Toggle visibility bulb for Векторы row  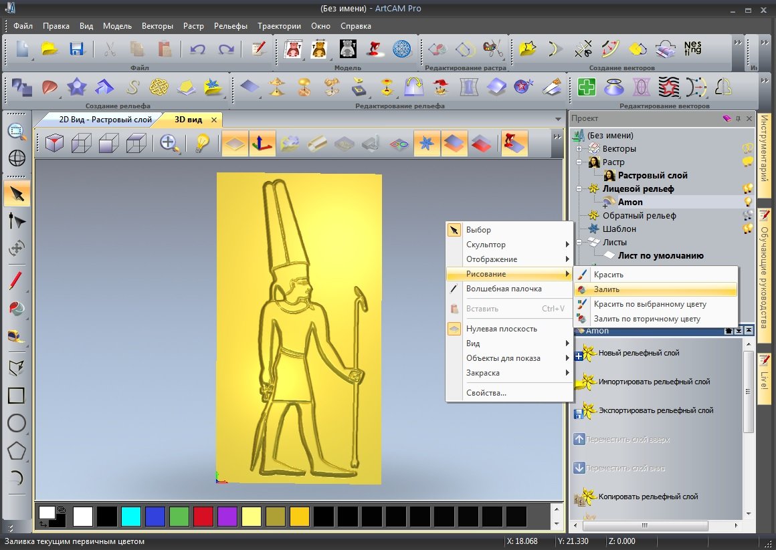coord(748,148)
